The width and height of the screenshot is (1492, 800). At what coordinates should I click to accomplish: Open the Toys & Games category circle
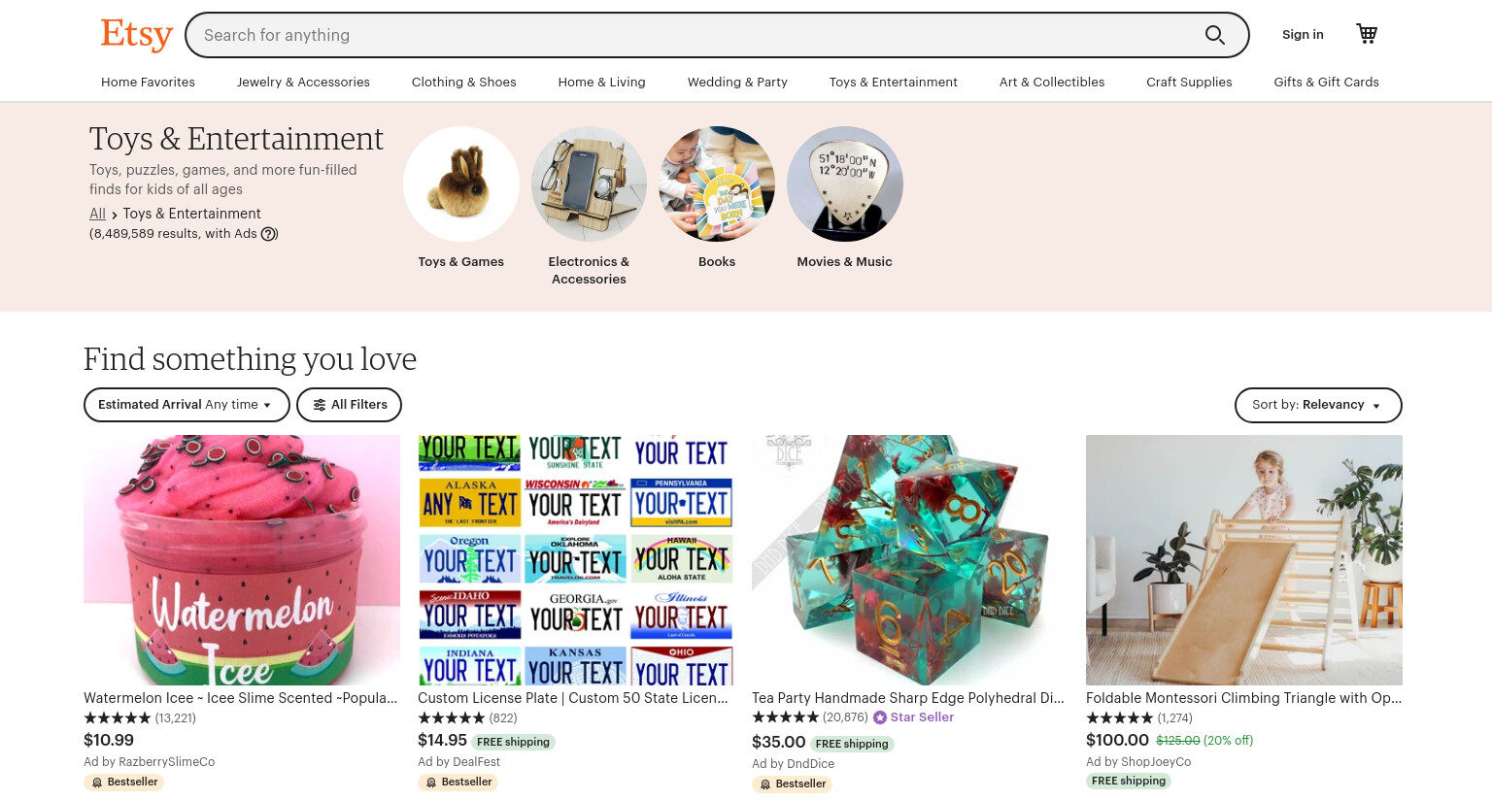461,184
